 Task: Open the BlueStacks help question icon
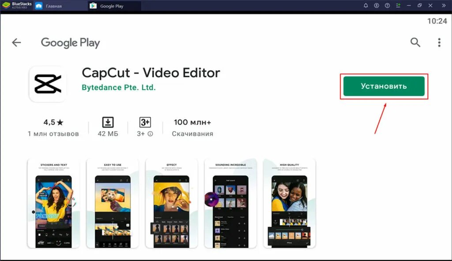(x=387, y=5)
